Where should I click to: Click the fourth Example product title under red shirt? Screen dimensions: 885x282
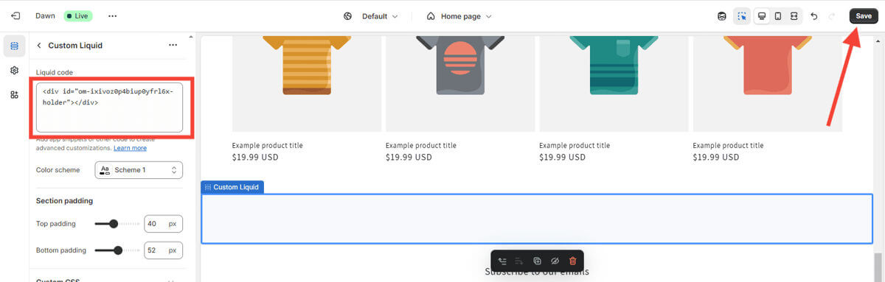[728, 145]
